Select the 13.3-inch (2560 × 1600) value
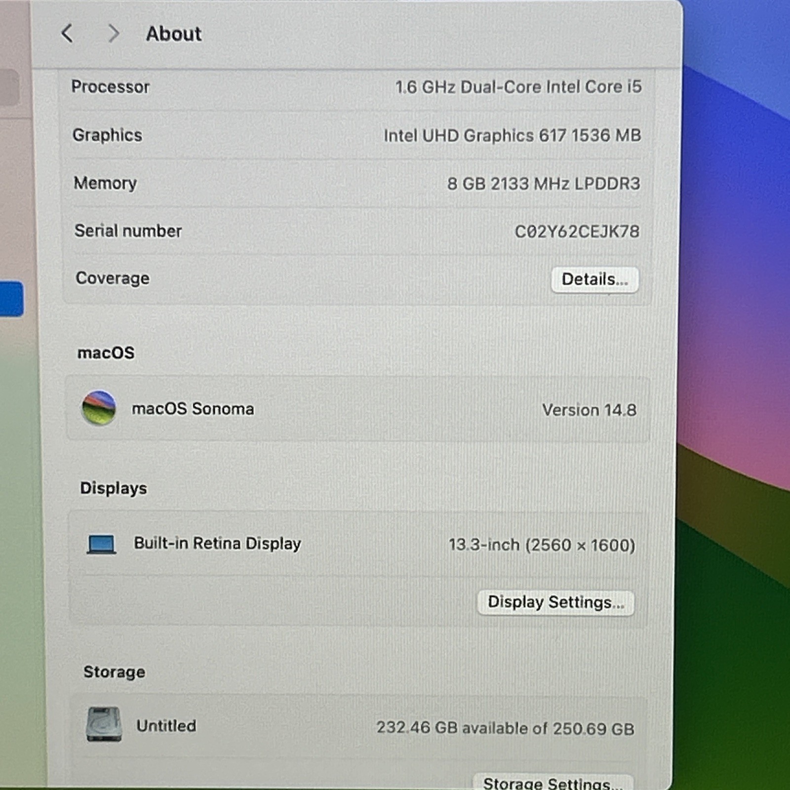Screen dimensions: 790x790 click(542, 545)
